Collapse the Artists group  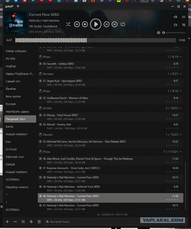[x=181, y=108]
